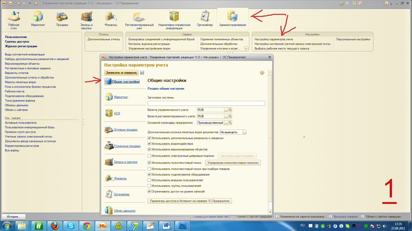Click the Записать и закрыть button
Viewport: 412px width, 231px height.
tap(121, 73)
